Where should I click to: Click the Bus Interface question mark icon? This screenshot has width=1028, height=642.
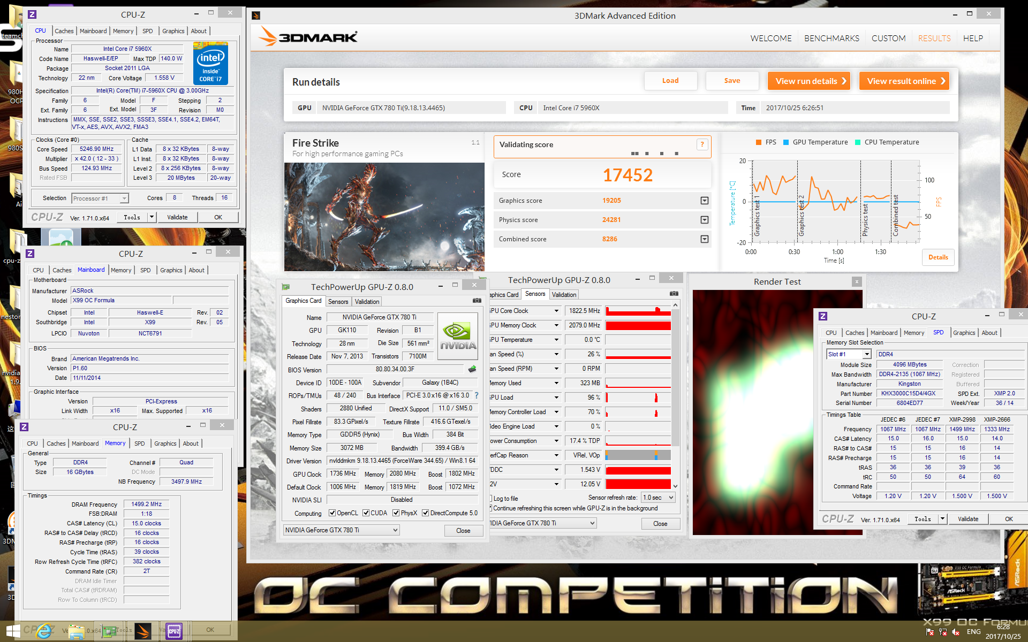[x=477, y=395]
